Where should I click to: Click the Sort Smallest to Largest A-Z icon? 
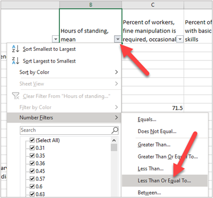pyautogui.click(x=16, y=49)
